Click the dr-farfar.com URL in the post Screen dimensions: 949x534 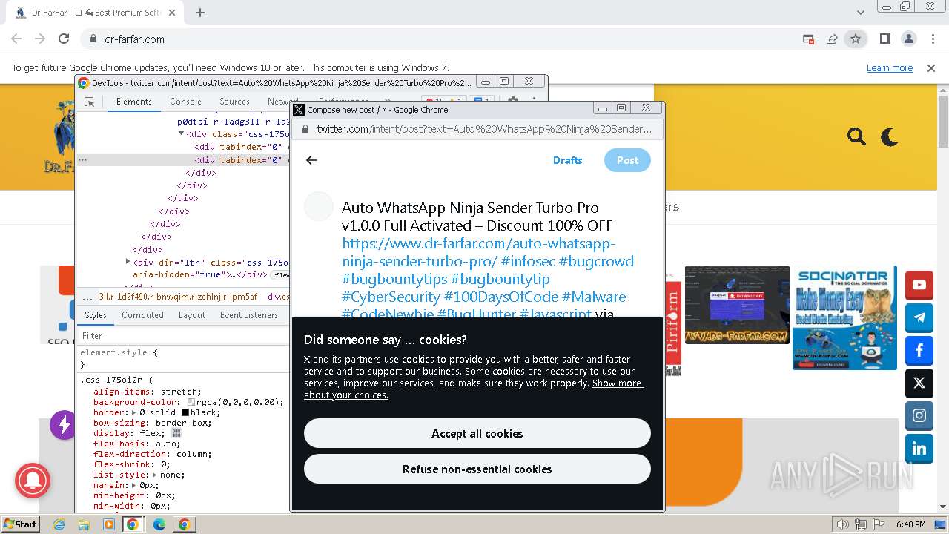479,252
